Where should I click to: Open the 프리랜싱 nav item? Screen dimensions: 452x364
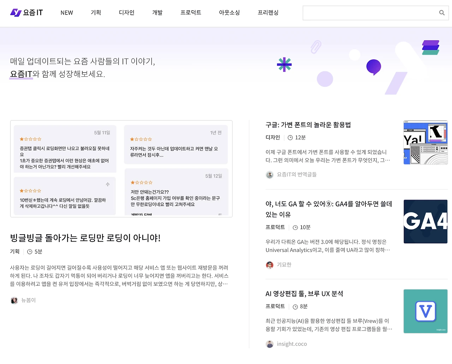point(268,13)
